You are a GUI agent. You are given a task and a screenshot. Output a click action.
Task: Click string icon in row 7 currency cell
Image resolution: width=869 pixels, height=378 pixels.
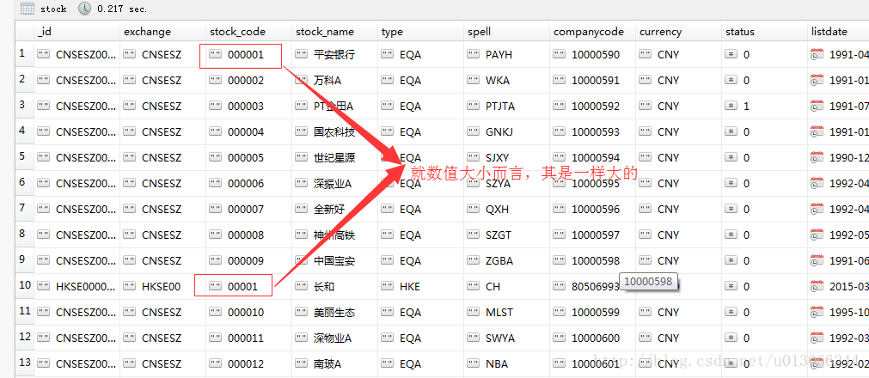(x=646, y=209)
